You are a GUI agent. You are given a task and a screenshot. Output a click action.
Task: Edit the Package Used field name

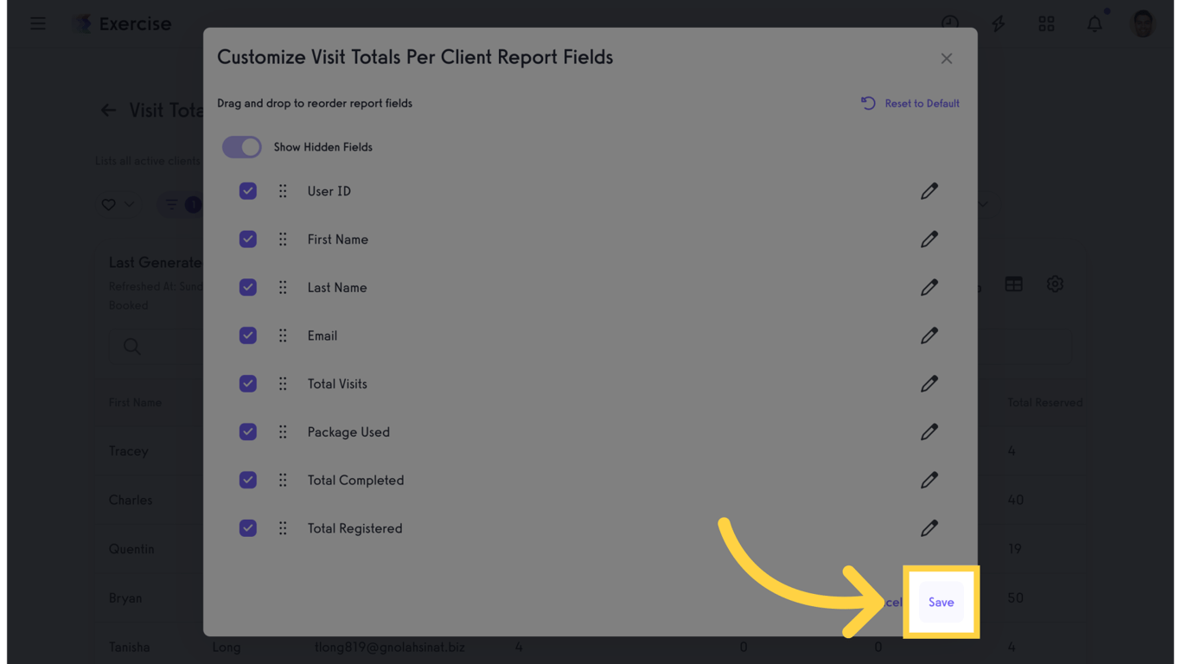[929, 432]
